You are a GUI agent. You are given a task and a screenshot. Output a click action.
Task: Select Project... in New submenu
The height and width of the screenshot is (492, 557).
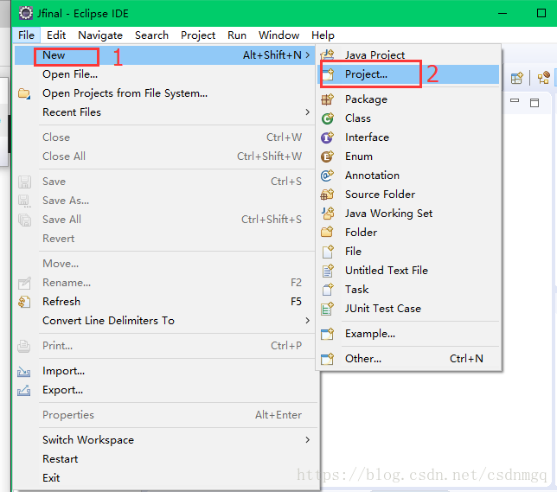click(408, 74)
